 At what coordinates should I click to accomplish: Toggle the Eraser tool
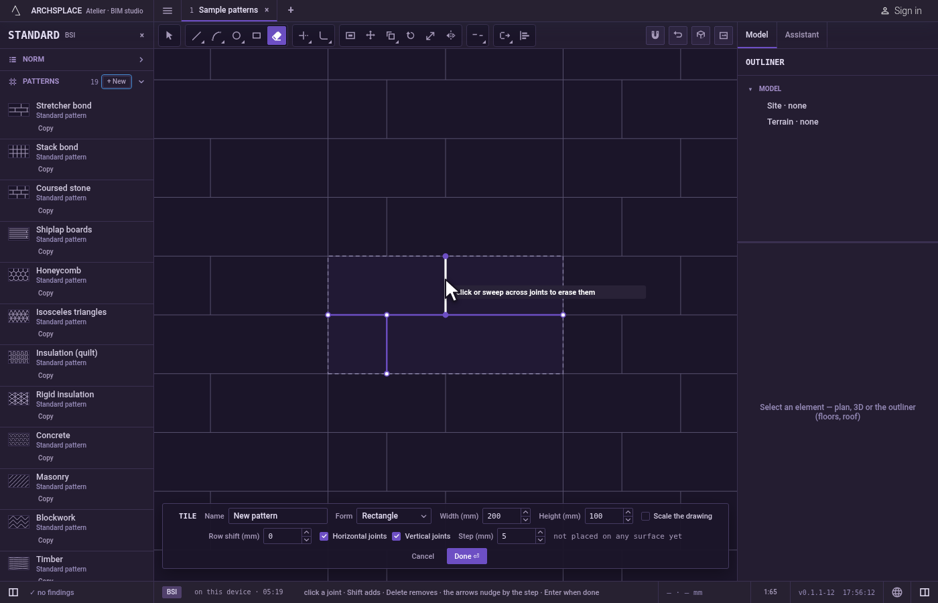coord(277,36)
